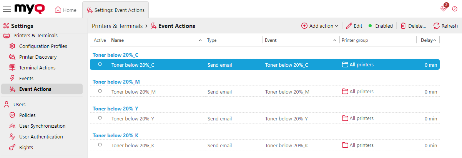Image resolution: width=462 pixels, height=158 pixels.
Task: Select the Settings: Event Actions tab
Action: click(x=115, y=10)
